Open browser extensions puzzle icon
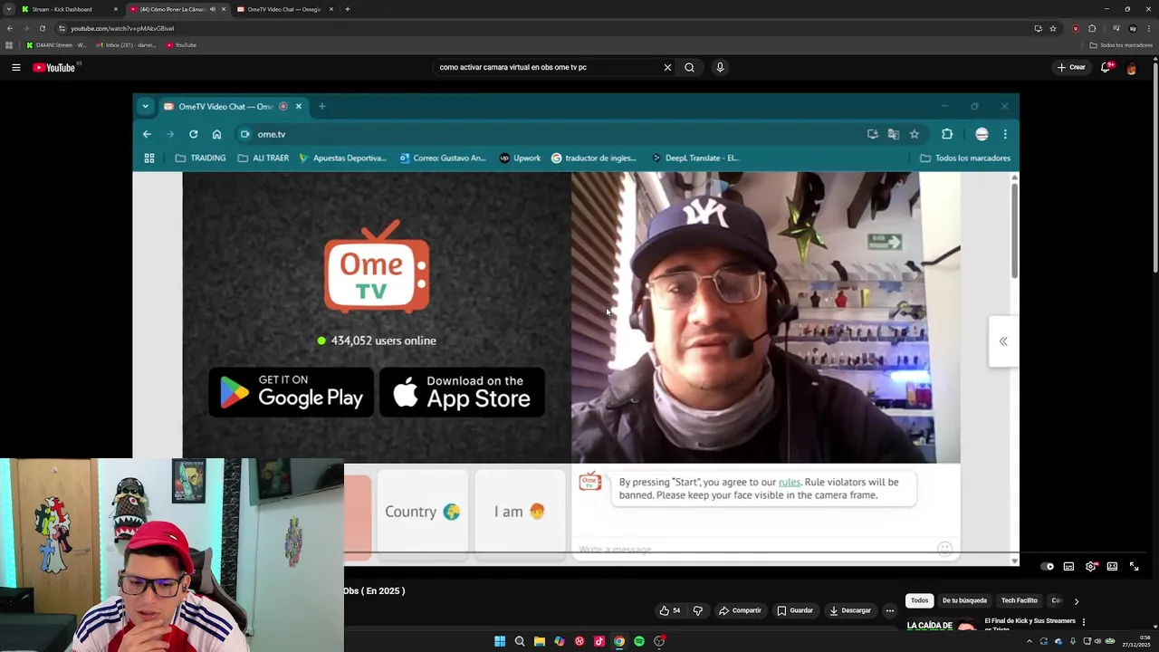The height and width of the screenshot is (652, 1159). [x=1092, y=28]
